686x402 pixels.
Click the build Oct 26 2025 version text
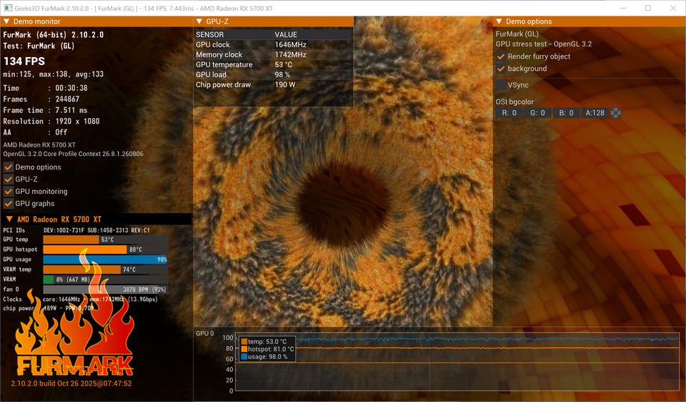click(x=71, y=383)
